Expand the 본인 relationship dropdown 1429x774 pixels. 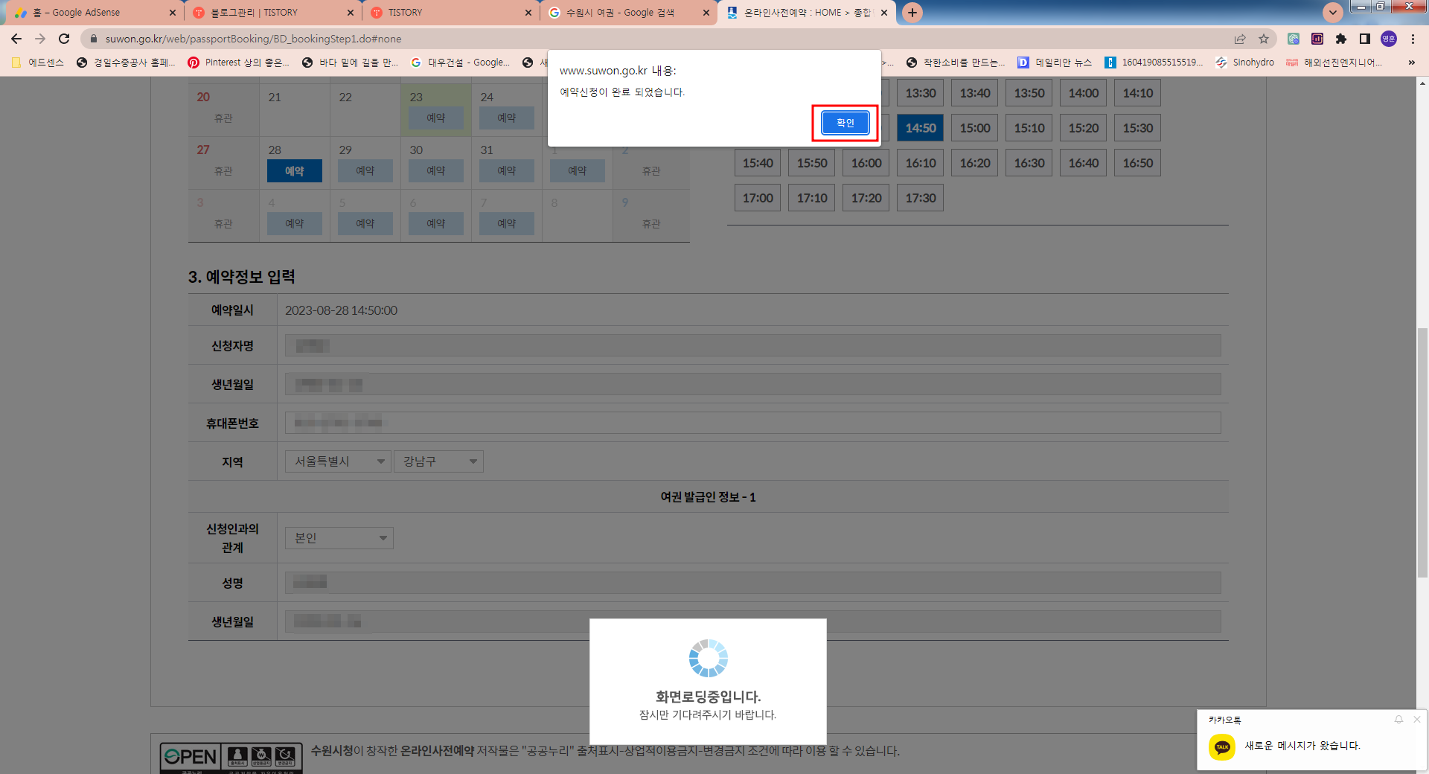[339, 537]
